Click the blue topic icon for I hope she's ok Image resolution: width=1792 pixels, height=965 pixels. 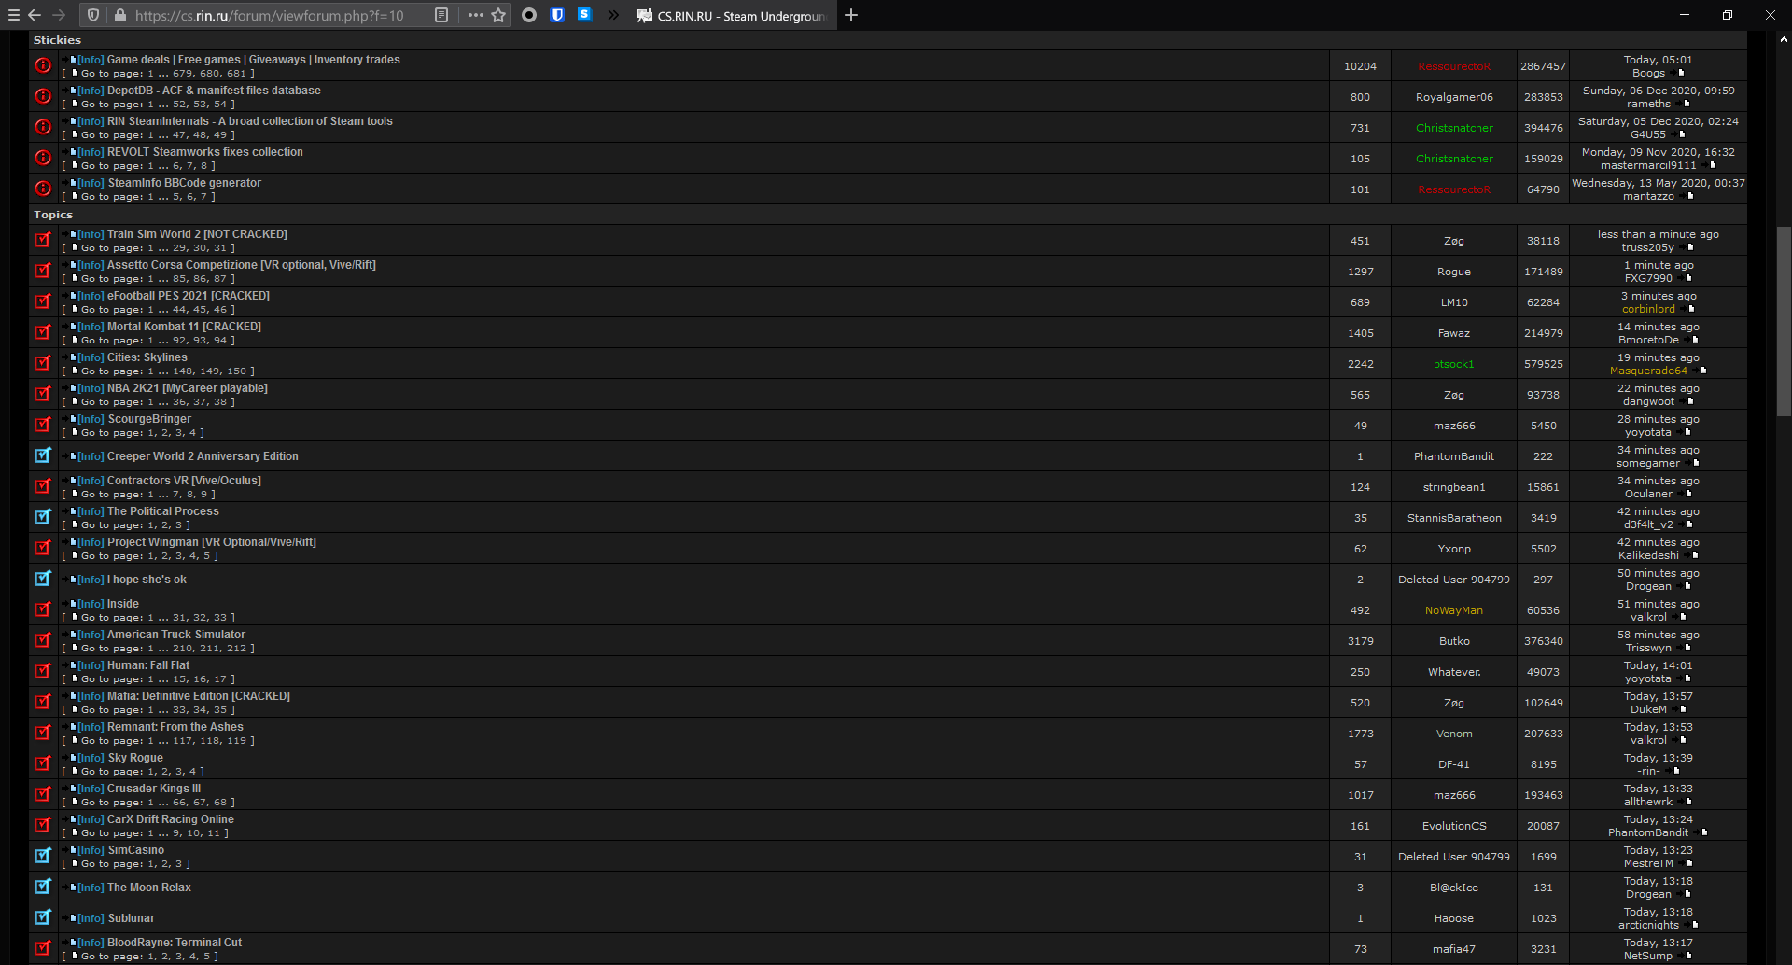coord(43,579)
